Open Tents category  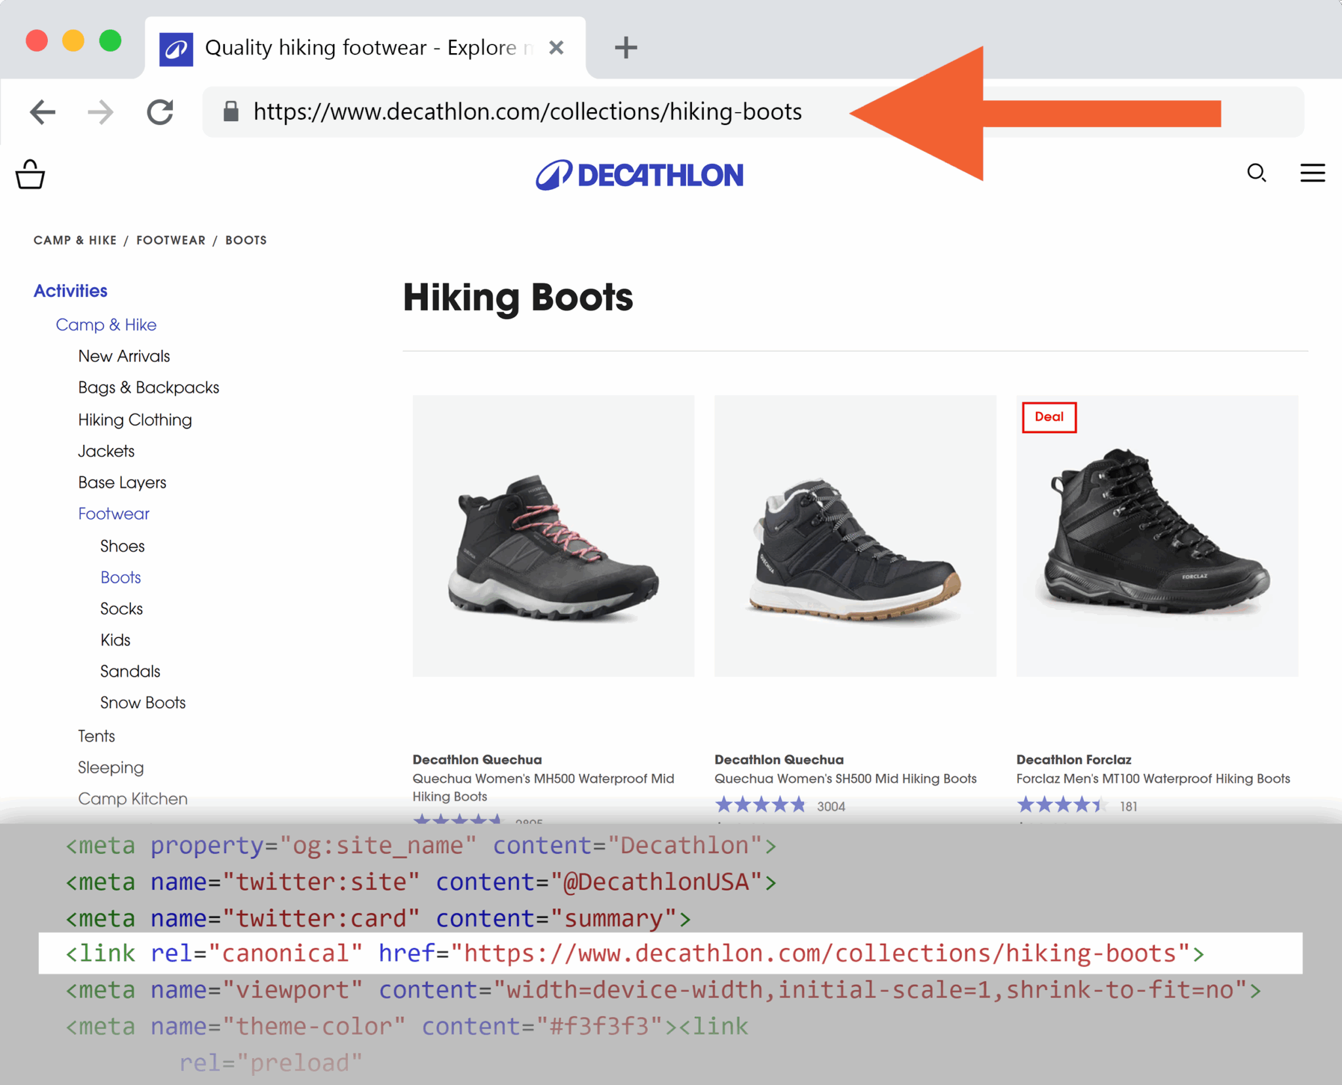[x=96, y=736]
